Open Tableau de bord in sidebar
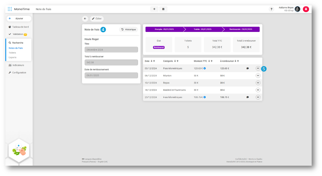This screenshot has height=176, width=322. point(21,27)
